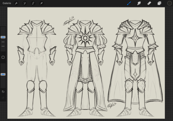Viewport: 173px width, 121px height.
Task: Open the dark color swatch circle
Action: pyautogui.click(x=169, y=3)
